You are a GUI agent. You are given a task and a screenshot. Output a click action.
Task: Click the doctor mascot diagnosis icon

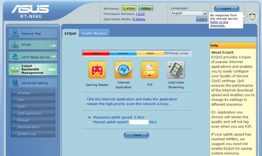point(252,17)
